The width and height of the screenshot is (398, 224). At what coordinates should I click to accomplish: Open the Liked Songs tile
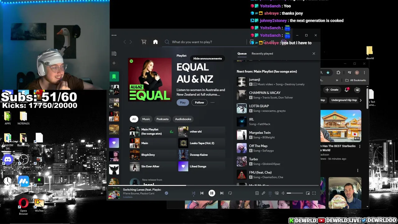201,166
